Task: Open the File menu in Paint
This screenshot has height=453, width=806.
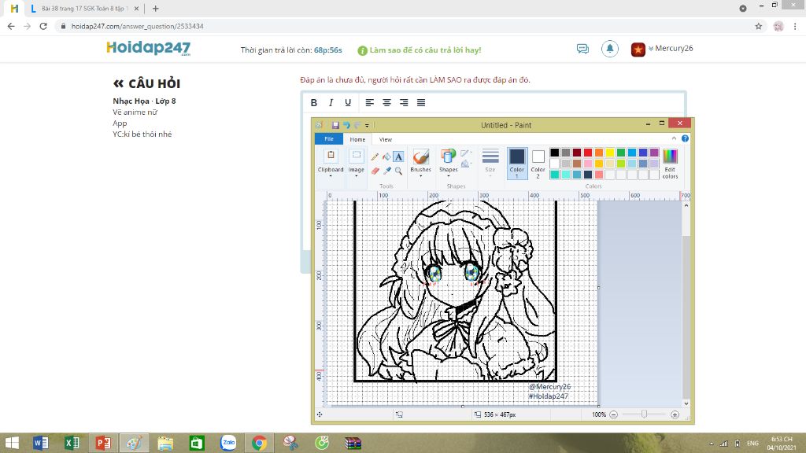Action: (x=329, y=139)
